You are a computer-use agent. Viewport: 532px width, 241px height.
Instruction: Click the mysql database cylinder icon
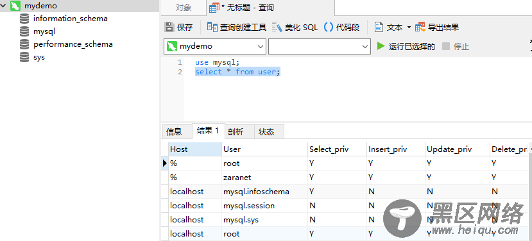(x=24, y=31)
